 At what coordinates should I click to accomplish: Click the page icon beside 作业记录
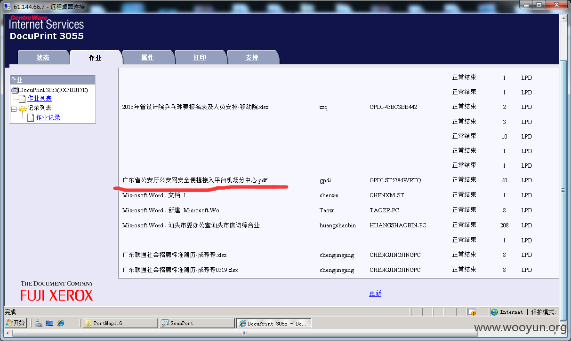click(31, 117)
